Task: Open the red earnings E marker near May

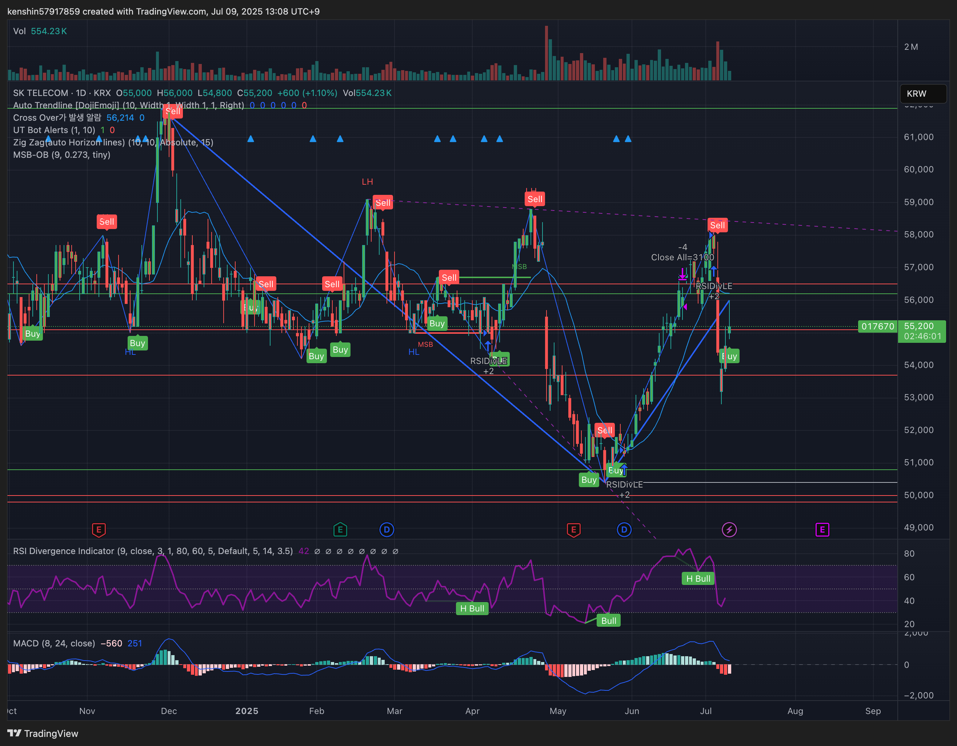Action: pyautogui.click(x=574, y=530)
